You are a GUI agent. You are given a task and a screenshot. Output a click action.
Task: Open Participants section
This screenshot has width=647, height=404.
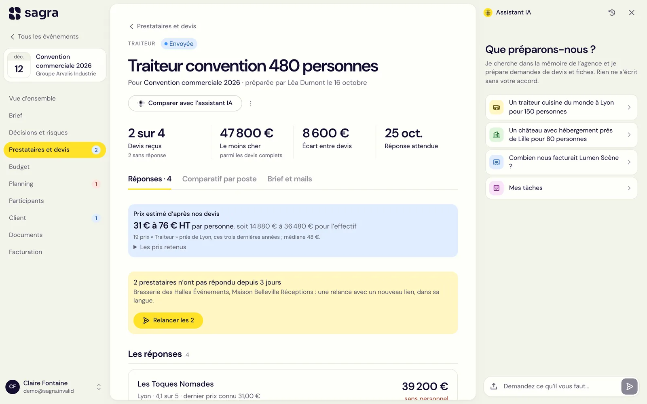(55, 201)
